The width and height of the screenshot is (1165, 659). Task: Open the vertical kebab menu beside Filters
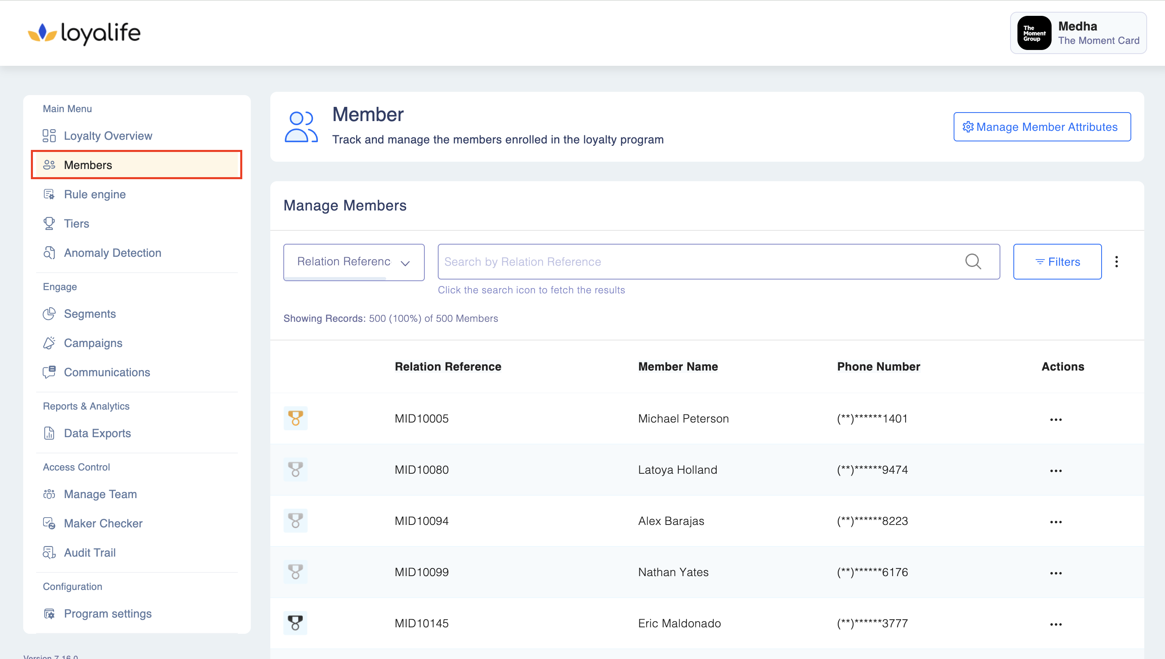click(1116, 262)
